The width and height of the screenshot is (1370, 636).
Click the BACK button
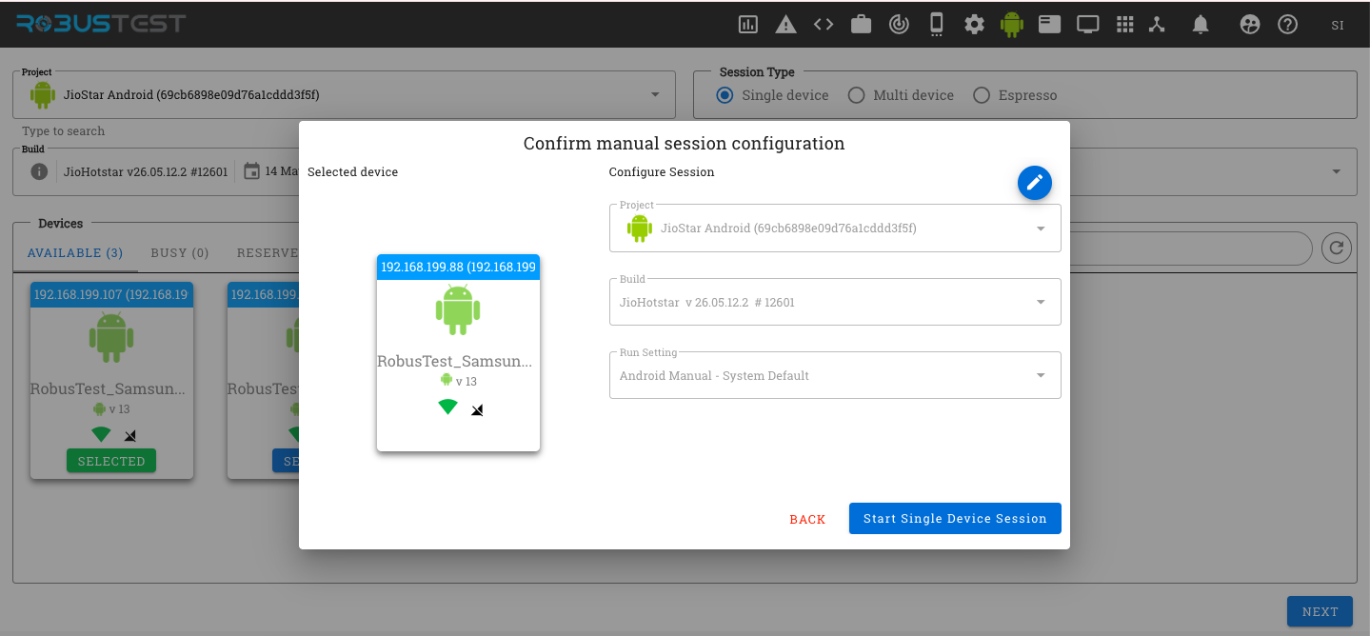pos(807,519)
